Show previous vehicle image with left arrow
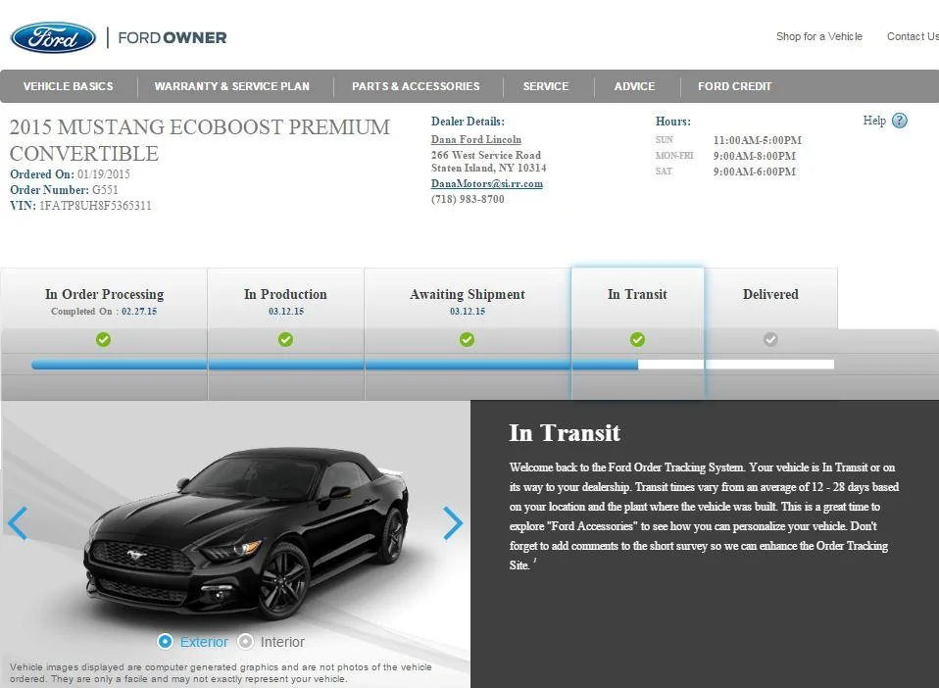Viewport: 939px width, 688px height. click(x=18, y=523)
